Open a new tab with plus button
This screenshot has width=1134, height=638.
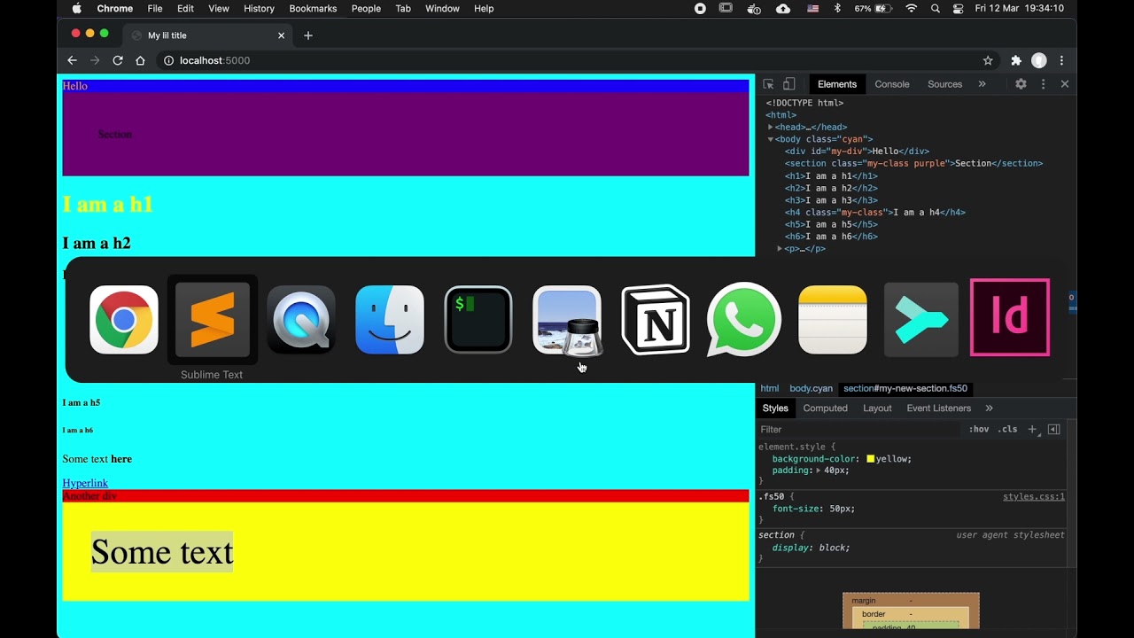308,35
